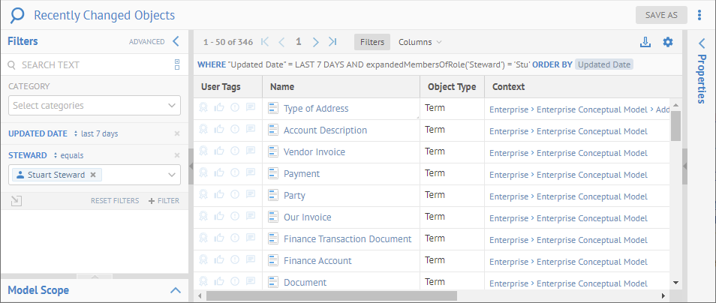Image resolution: width=716 pixels, height=303 pixels.
Task: Click thumbs-up tag on Type of Address row
Action: click(219, 108)
